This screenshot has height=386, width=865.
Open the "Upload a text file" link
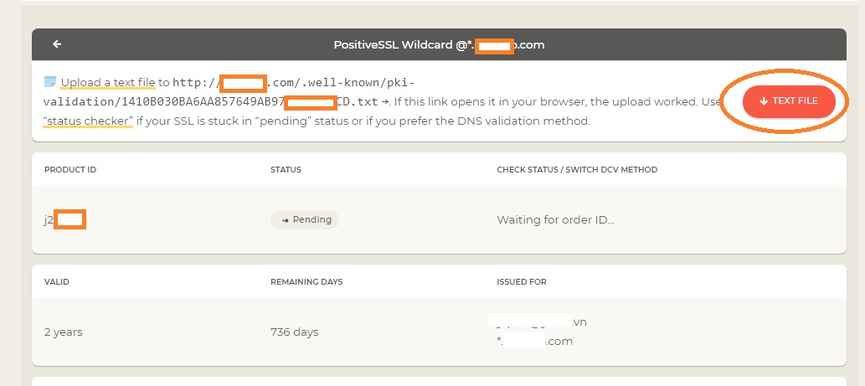pos(108,83)
